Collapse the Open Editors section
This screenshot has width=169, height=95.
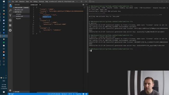click(x=18, y=8)
